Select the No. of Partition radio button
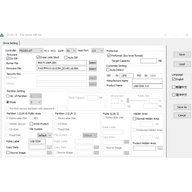Image resolution: width=192 pixels, height=192 pixels. click(8, 96)
